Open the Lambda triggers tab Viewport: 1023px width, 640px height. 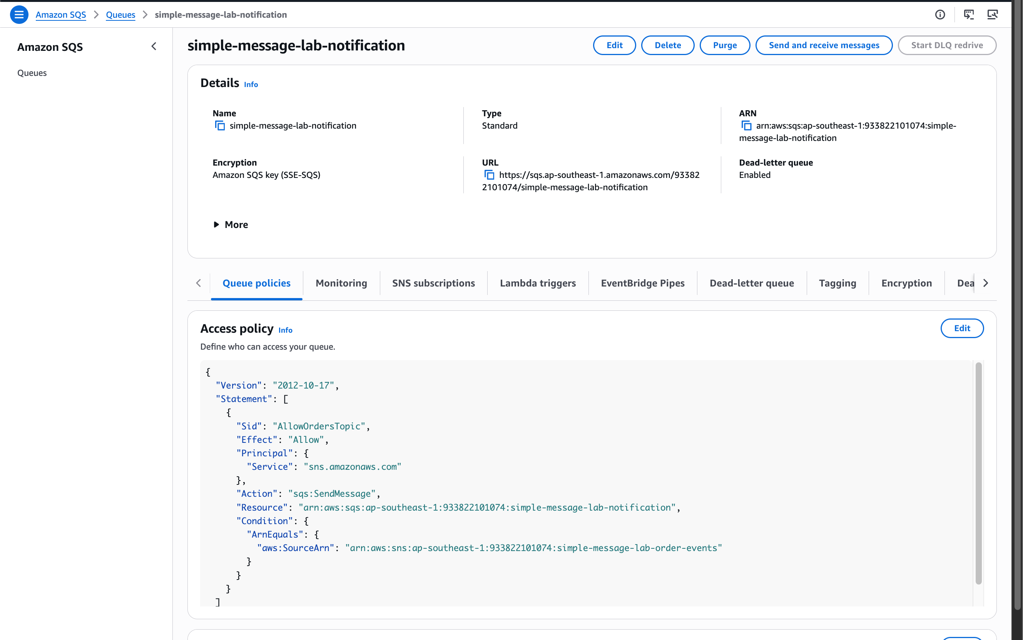[x=538, y=283]
